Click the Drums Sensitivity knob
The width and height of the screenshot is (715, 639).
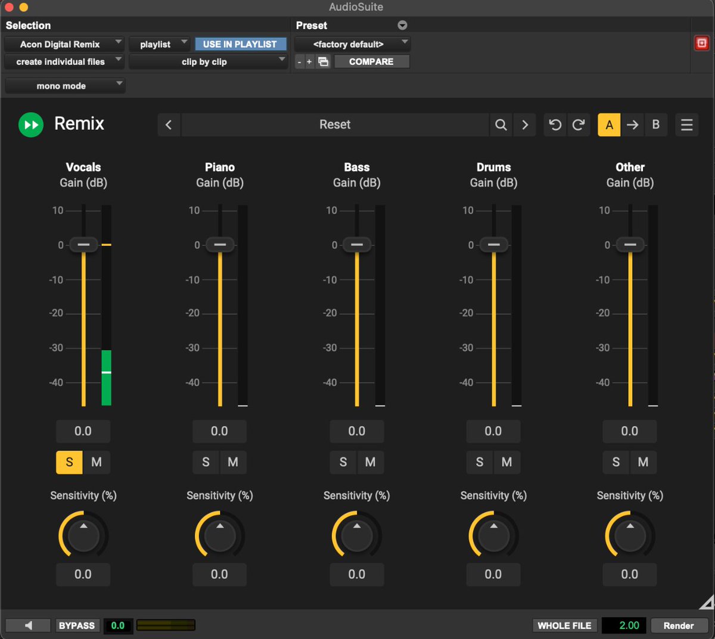[x=493, y=535]
